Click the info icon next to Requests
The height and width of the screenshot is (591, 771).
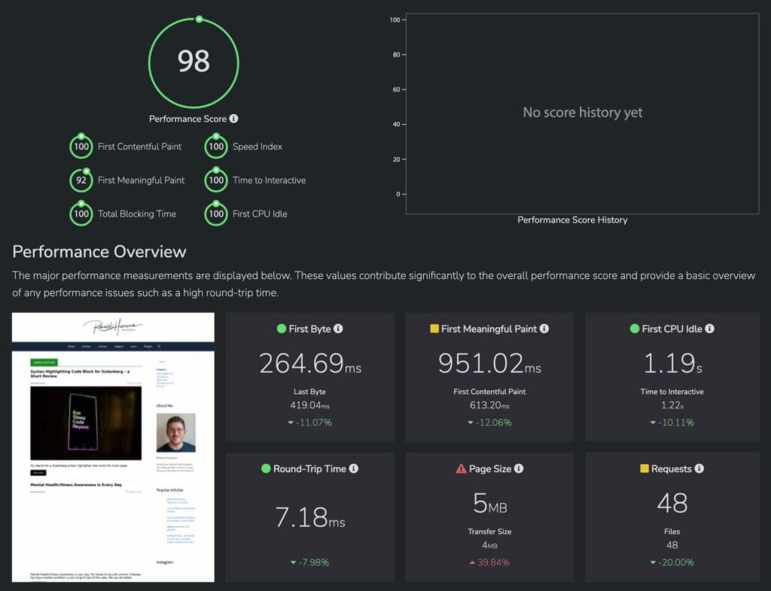tap(699, 468)
